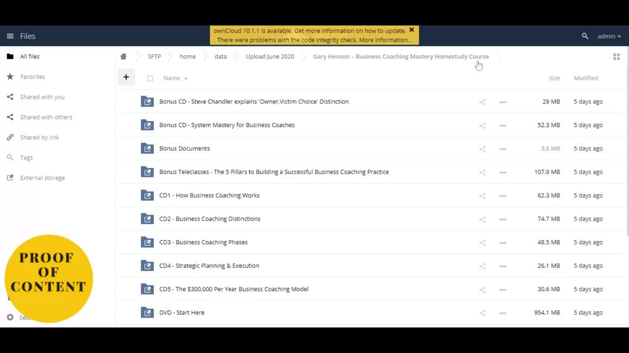Click folder icon for CD4 row
Image resolution: width=629 pixels, height=353 pixels.
(147, 265)
